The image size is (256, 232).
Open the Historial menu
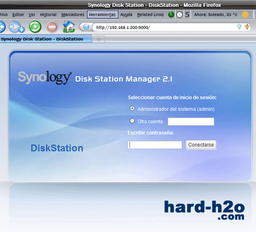[x=48, y=15]
